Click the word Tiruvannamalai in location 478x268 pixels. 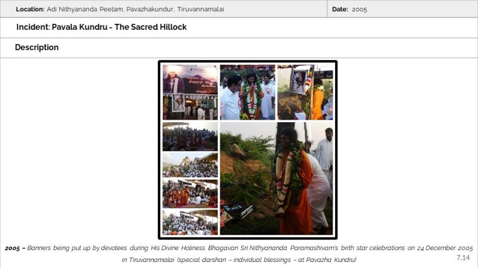pos(201,9)
